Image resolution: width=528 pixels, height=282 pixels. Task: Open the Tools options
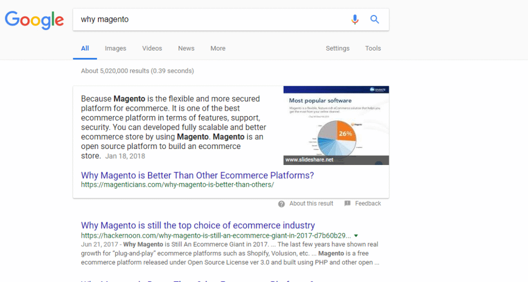pos(373,48)
